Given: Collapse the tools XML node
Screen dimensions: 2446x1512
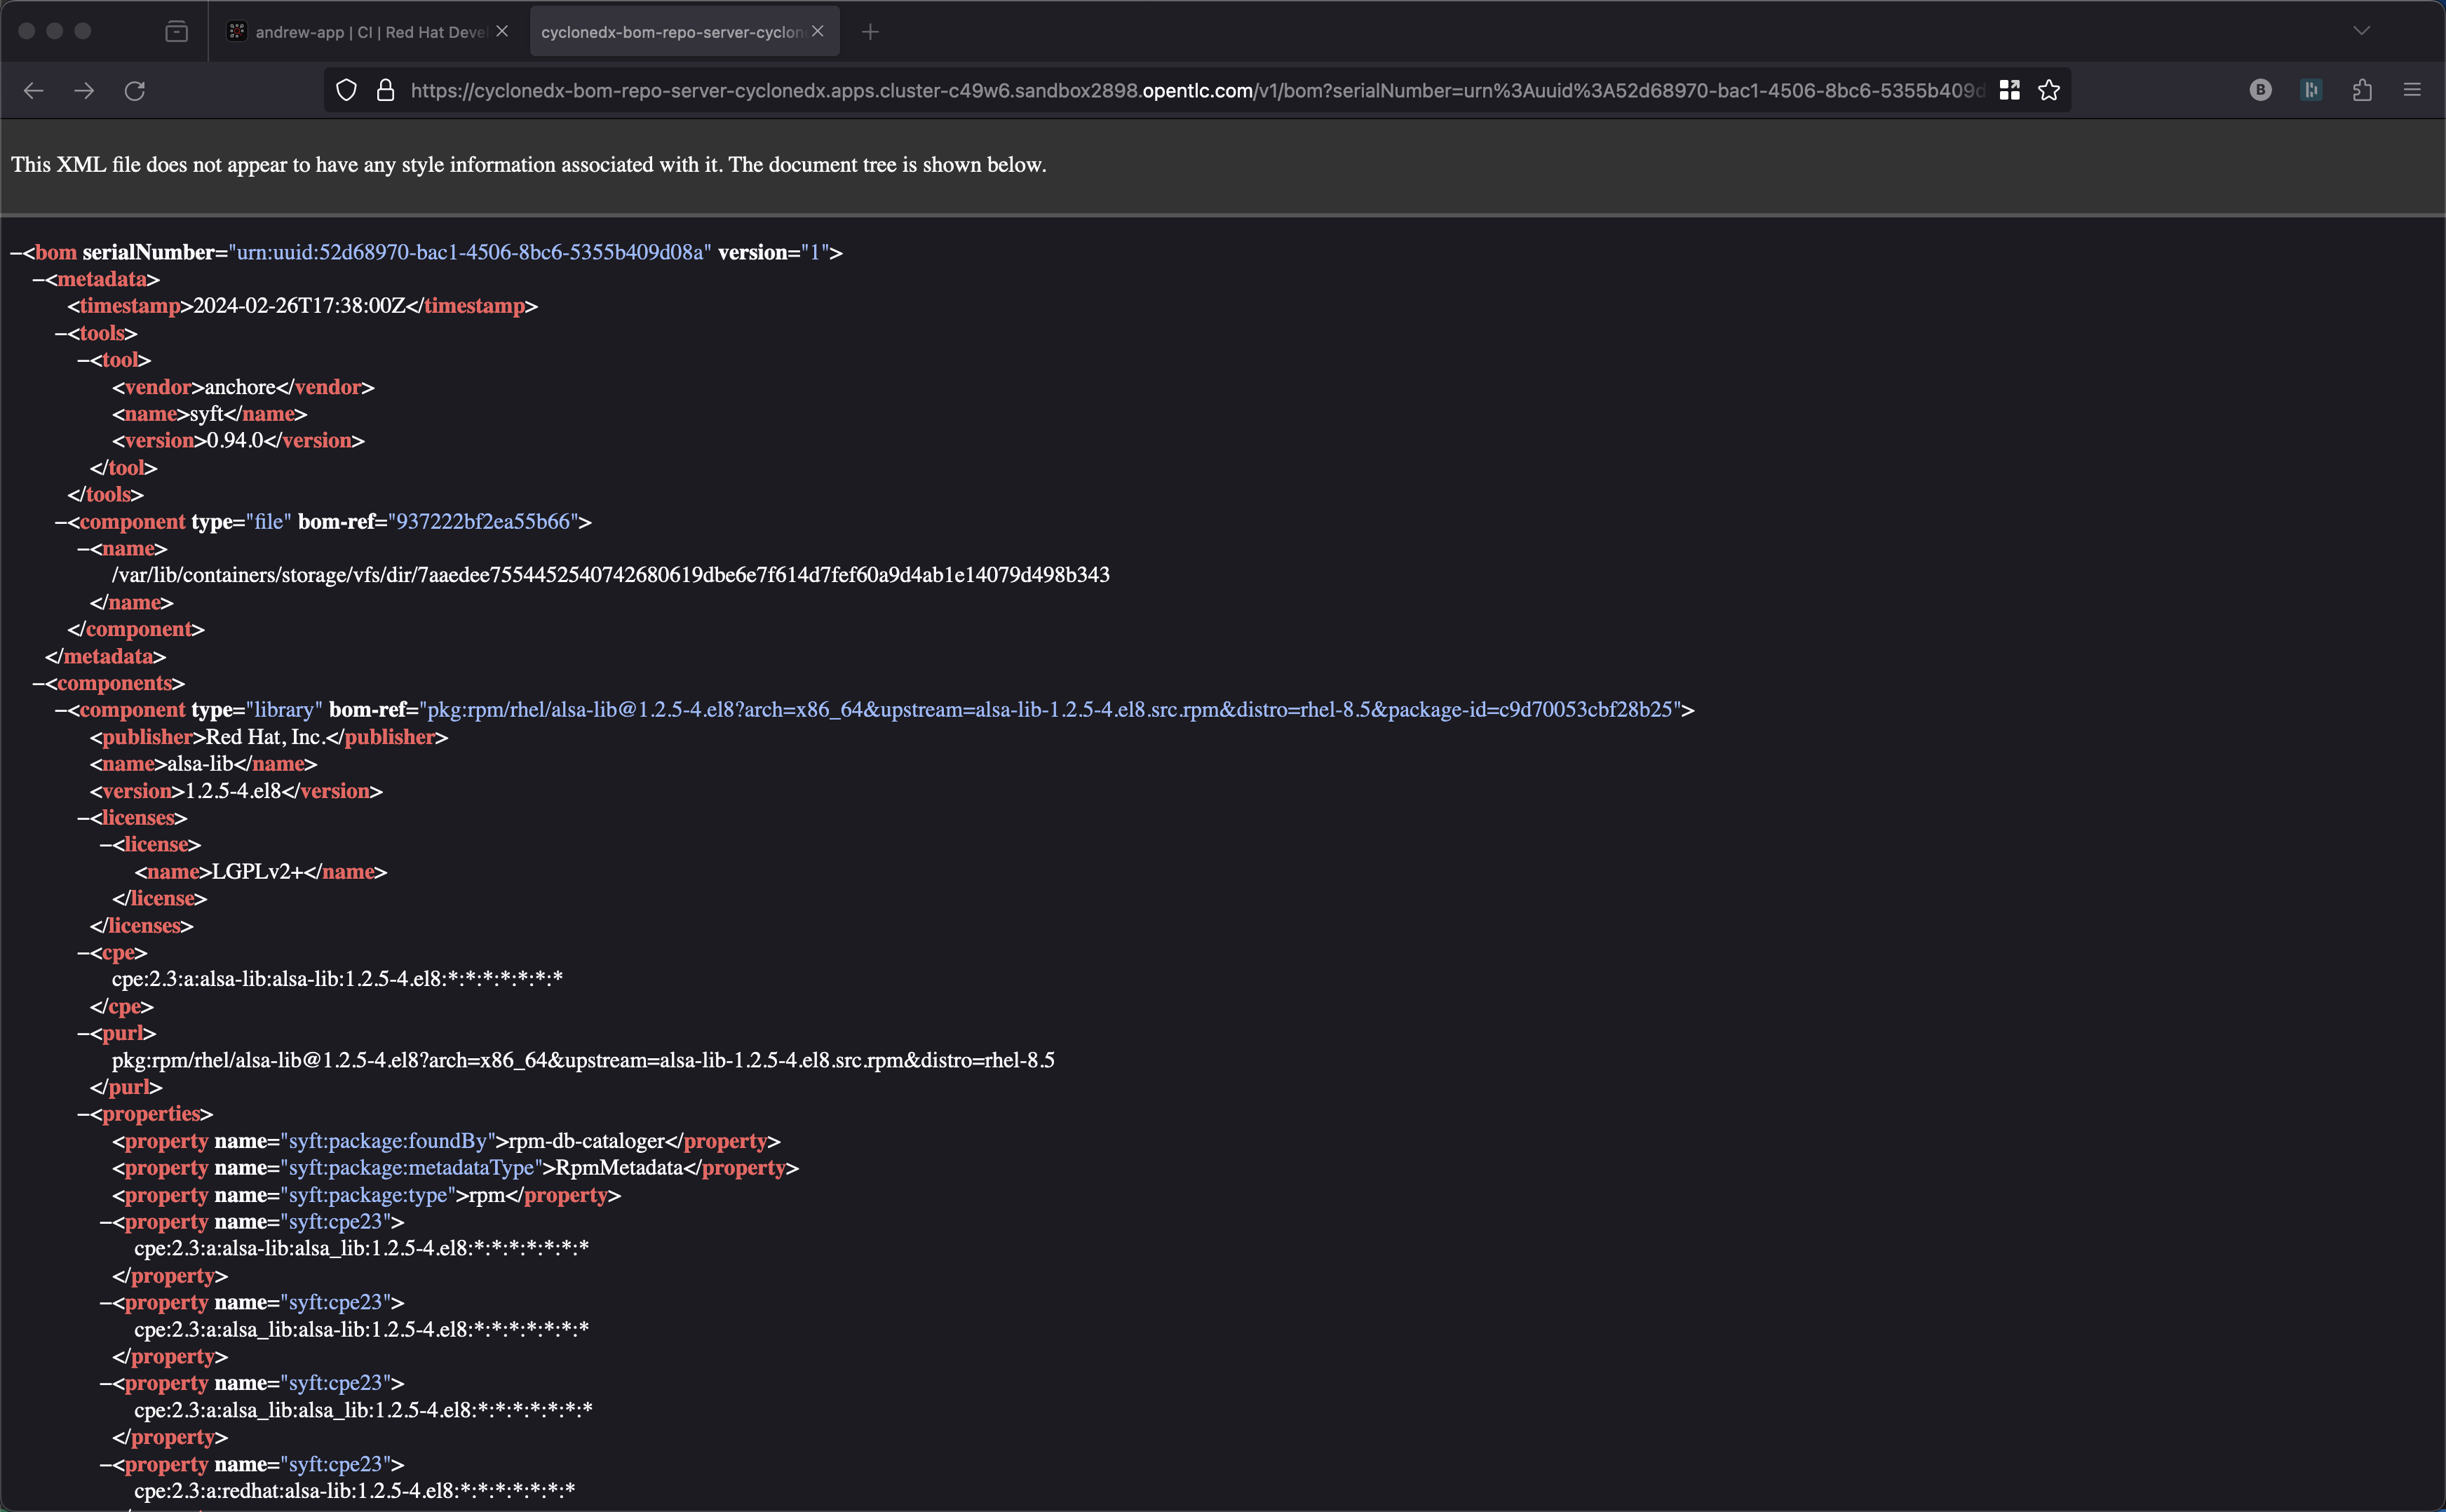Looking at the screenshot, I should click(x=61, y=334).
